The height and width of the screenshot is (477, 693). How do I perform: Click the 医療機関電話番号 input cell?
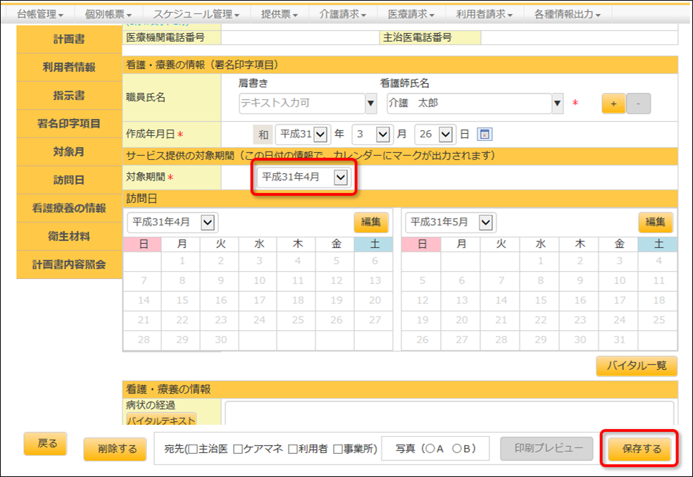(300, 37)
